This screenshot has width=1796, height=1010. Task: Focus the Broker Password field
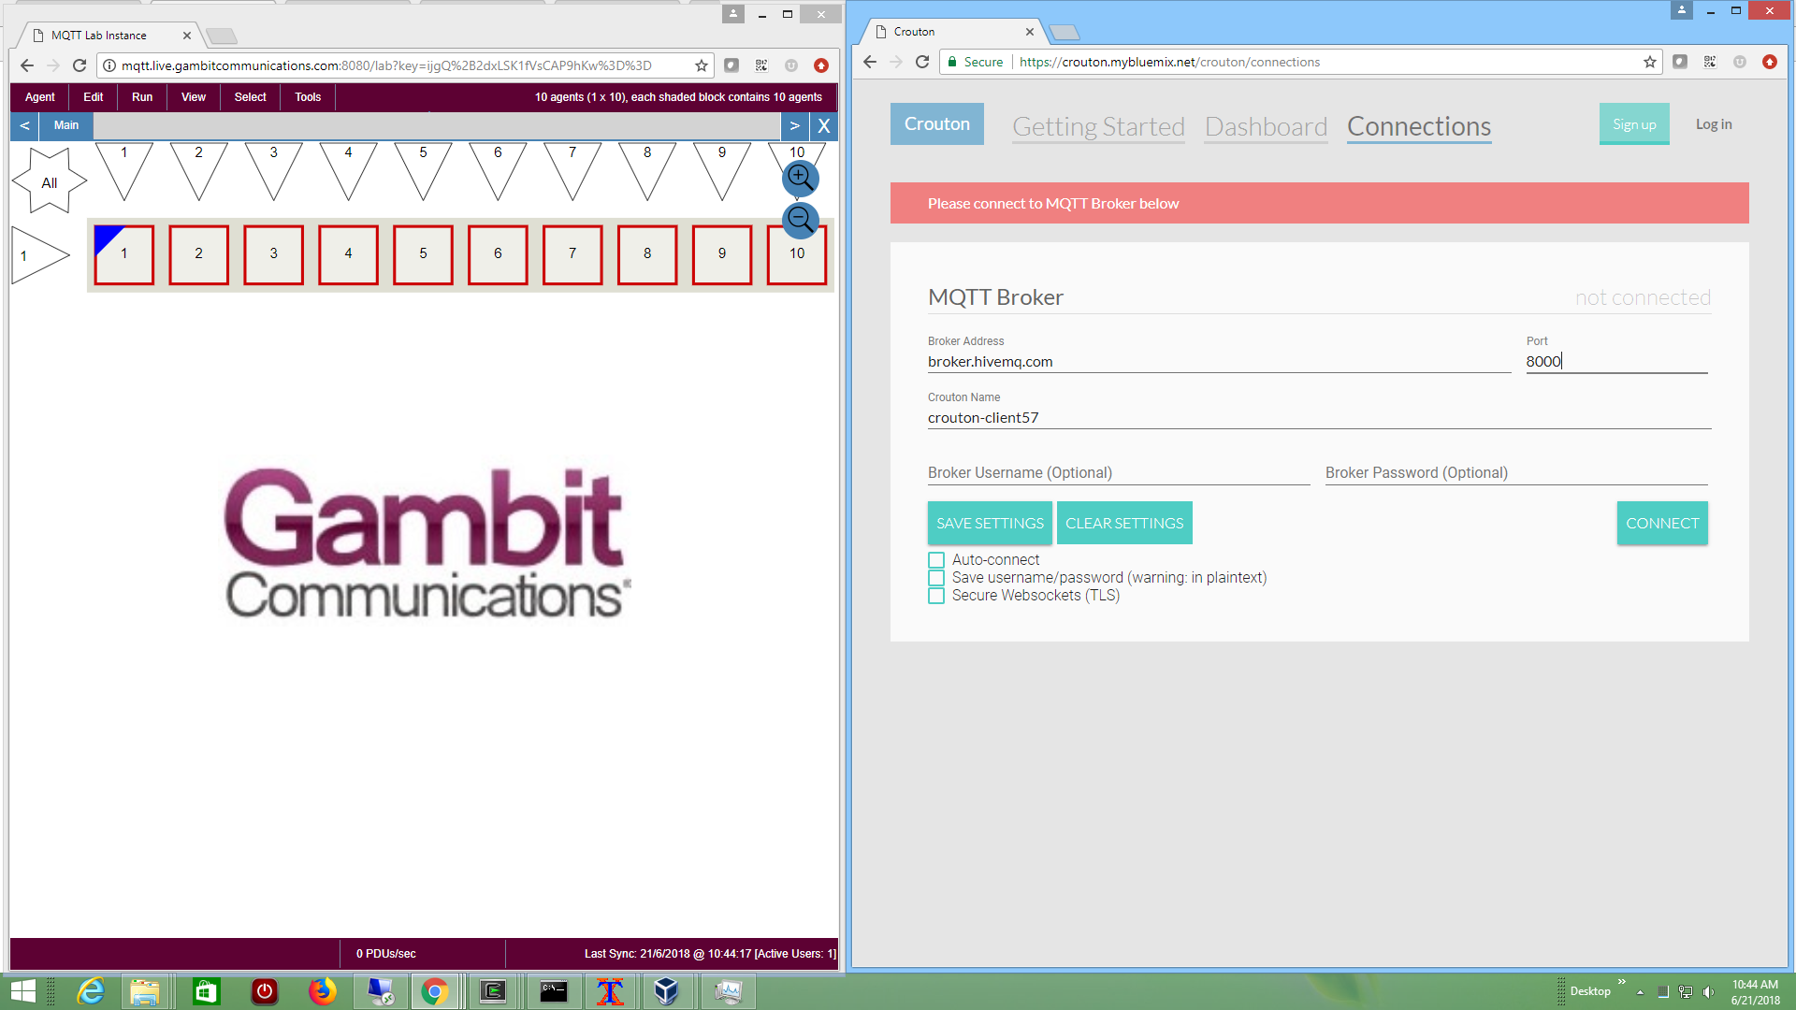tap(1516, 473)
